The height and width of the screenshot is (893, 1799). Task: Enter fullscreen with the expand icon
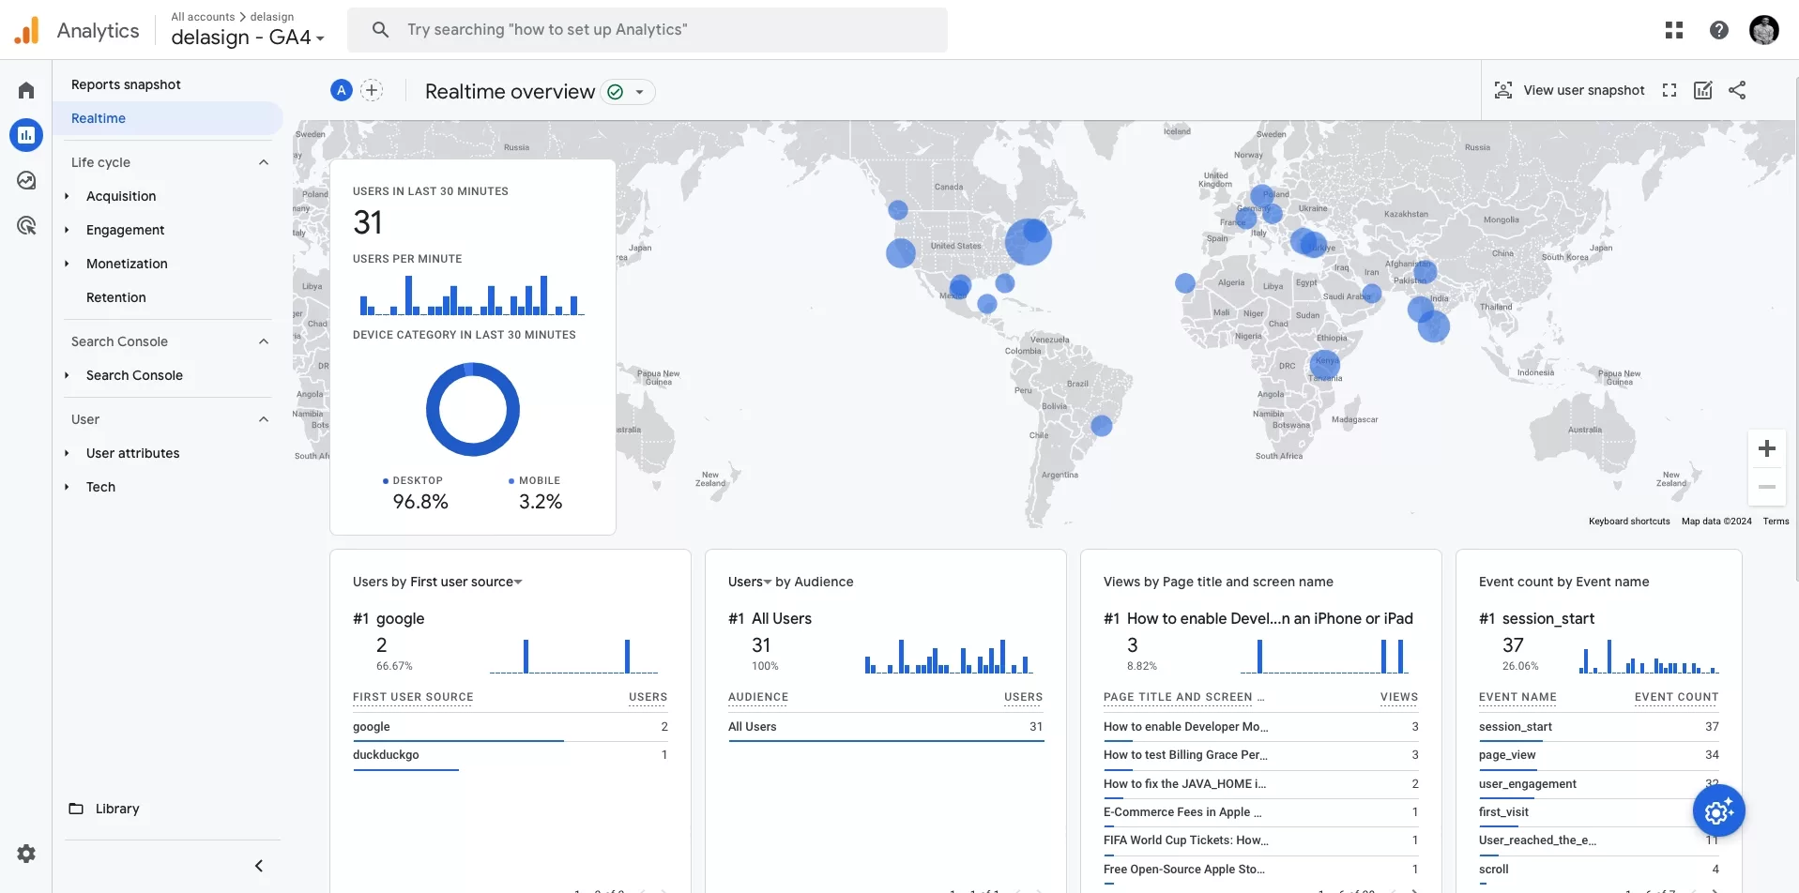coord(1669,90)
